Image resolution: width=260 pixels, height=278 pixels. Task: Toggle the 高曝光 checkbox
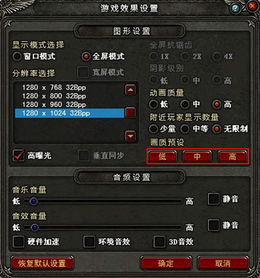point(18,155)
